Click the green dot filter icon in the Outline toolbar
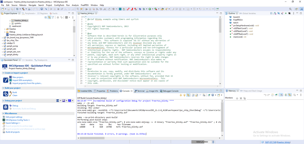Viewport: 304px width, 144px height. click(286, 13)
